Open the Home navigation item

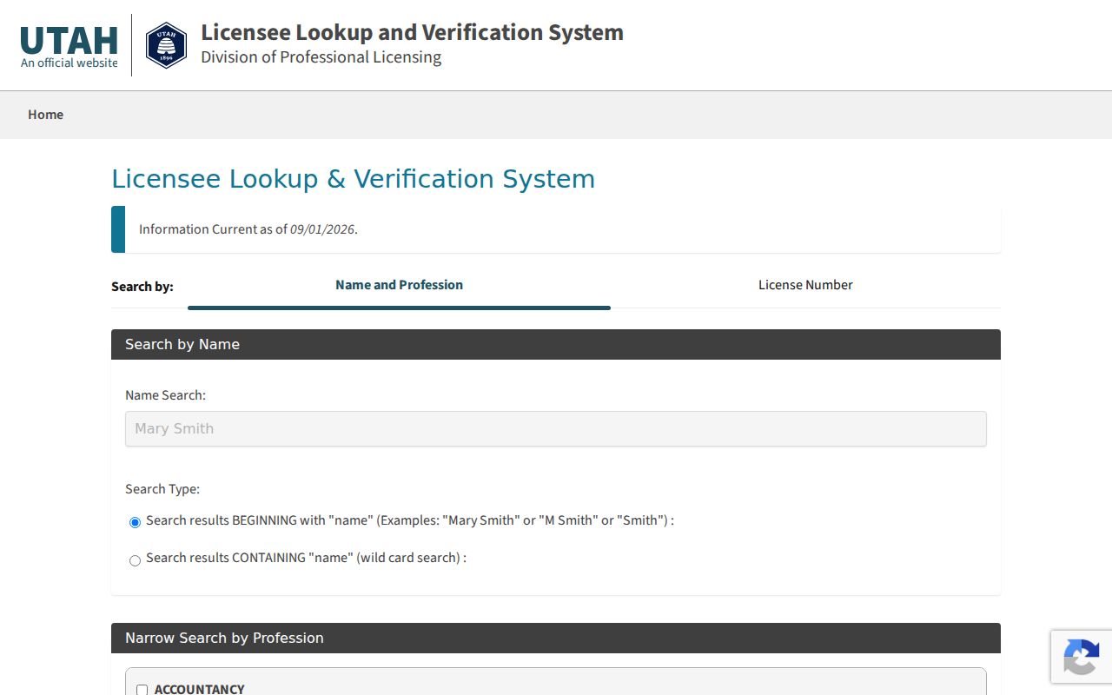pos(45,115)
